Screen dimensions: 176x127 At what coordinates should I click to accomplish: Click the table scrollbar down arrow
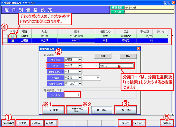pos(173,114)
